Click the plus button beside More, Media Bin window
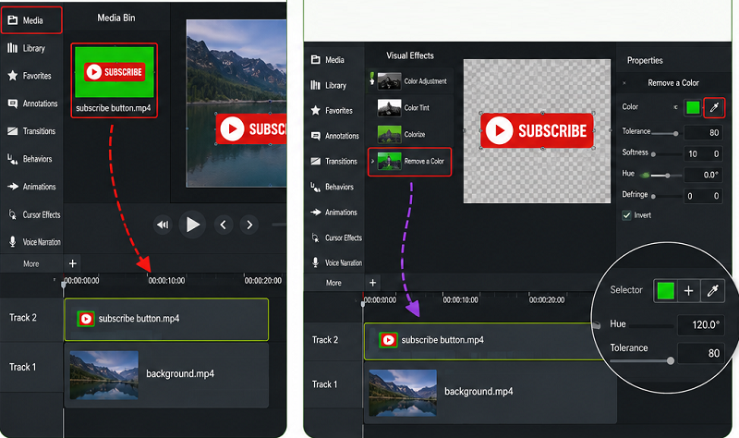Screen dimensions: 739x438 pos(73,263)
